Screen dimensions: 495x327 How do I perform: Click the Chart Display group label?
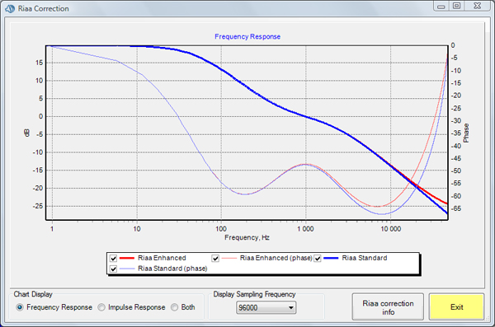pos(33,294)
